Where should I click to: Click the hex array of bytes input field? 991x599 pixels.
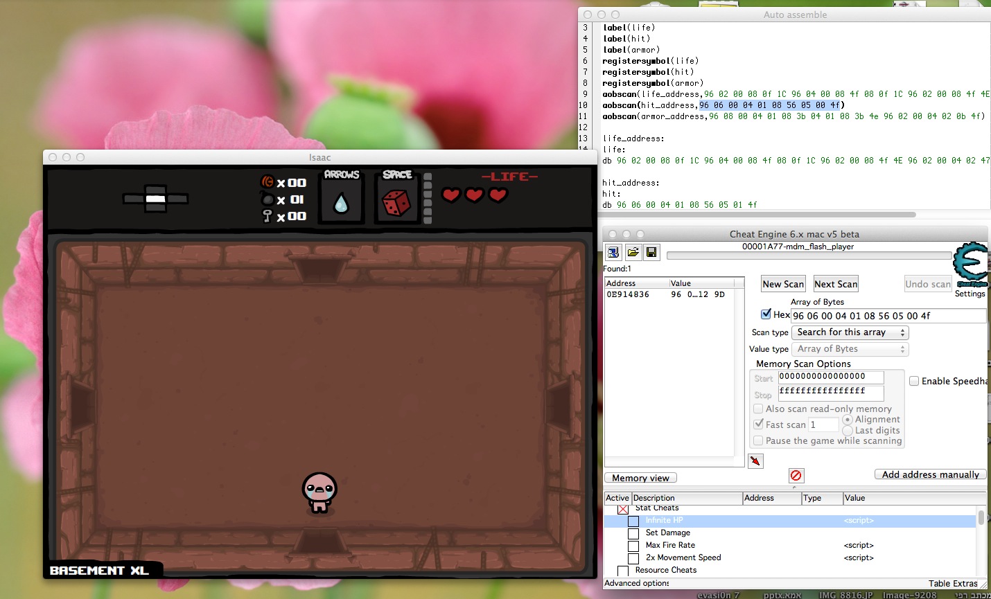(x=888, y=316)
